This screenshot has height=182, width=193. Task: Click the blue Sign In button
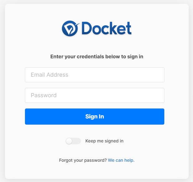95,117
